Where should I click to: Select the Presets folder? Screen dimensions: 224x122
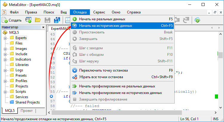21,75
